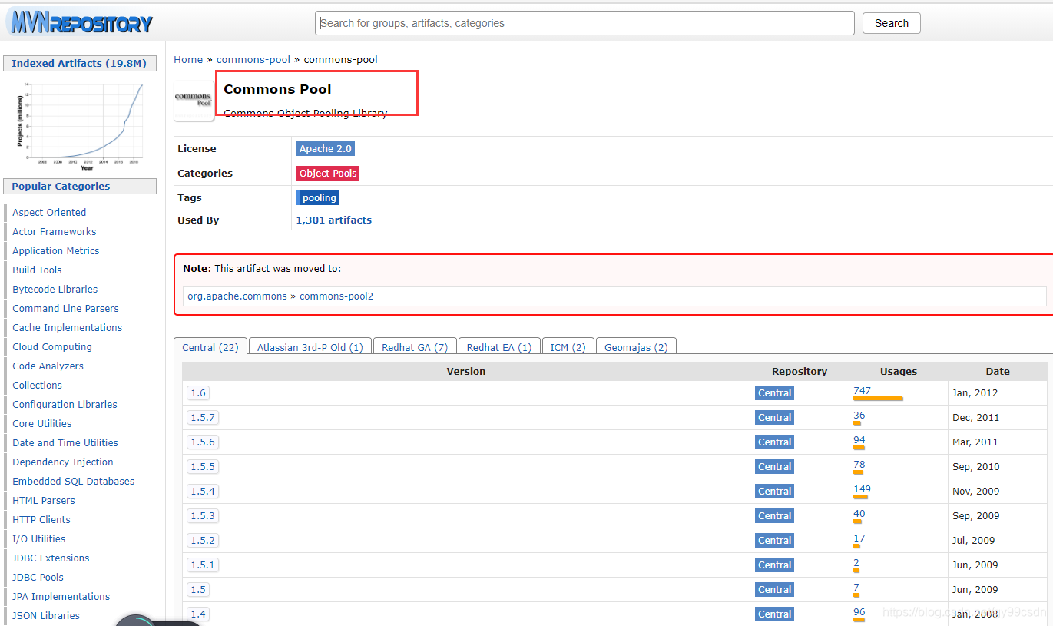Click Central repository badge for version 1.6
Image resolution: width=1053 pixels, height=626 pixels.
coord(774,392)
